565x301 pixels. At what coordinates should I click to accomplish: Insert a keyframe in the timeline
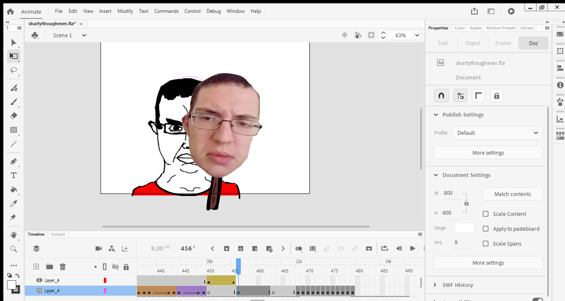point(227,248)
